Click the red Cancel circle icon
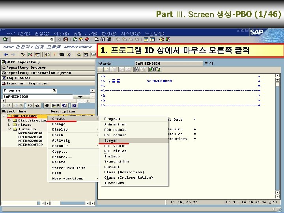Screen dimensions: 284x213 pos(87,39)
